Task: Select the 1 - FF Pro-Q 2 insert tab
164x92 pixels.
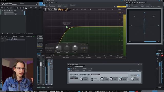Action: (x=53, y=3)
